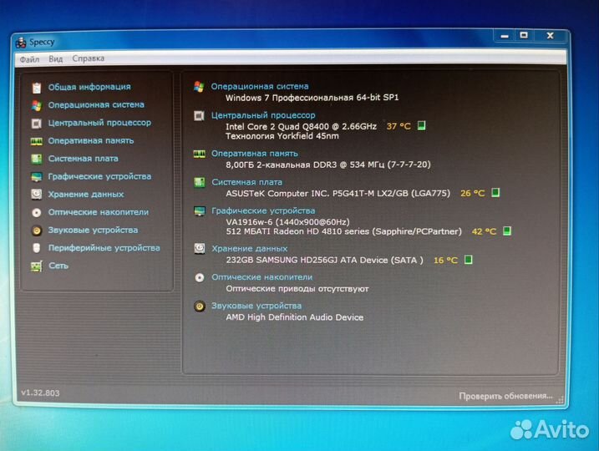
Task: Open Системная плата heading in summary pane
Action: [x=246, y=182]
